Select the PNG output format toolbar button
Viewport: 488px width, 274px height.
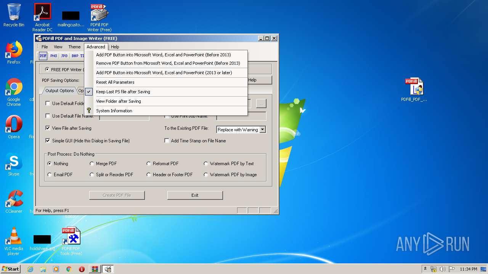click(54, 56)
